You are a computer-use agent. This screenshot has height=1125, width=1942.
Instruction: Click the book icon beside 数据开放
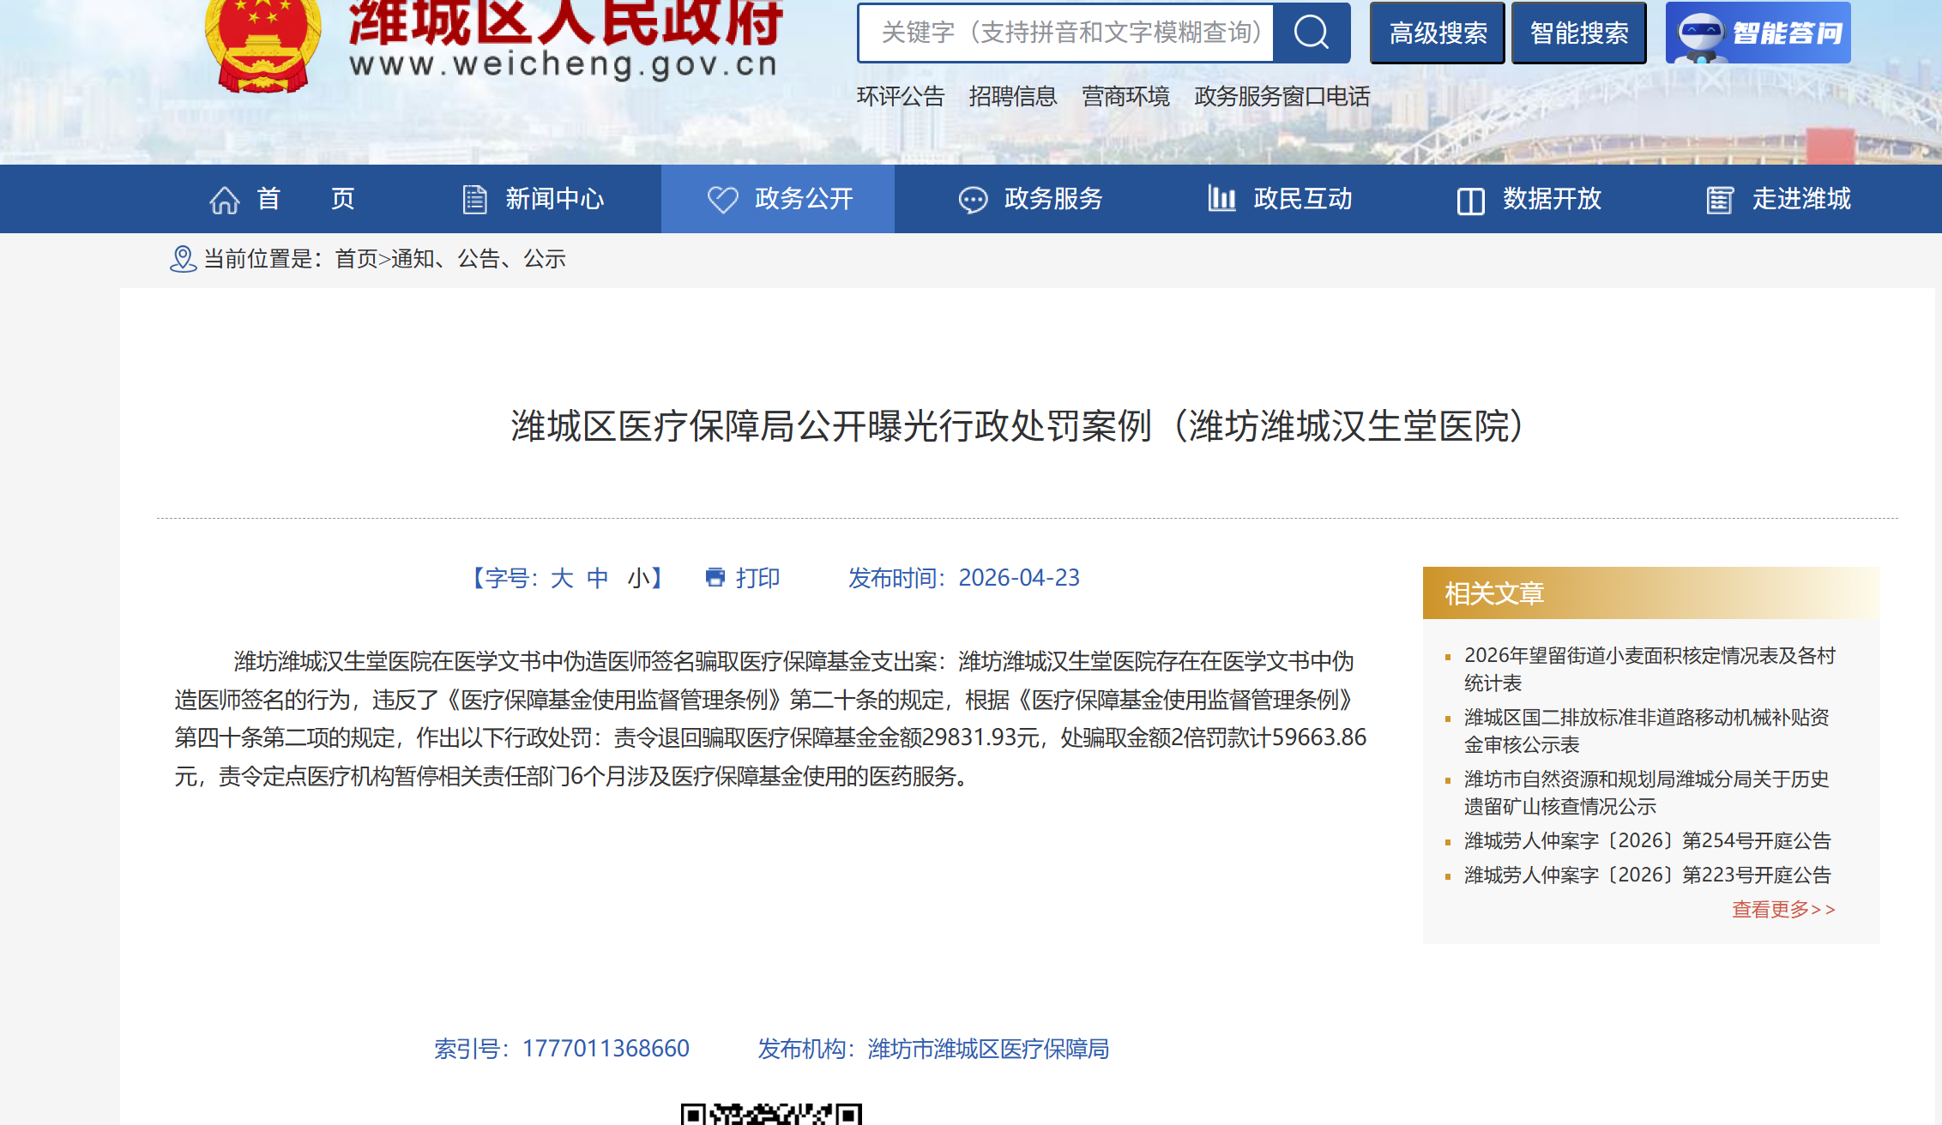click(x=1470, y=201)
